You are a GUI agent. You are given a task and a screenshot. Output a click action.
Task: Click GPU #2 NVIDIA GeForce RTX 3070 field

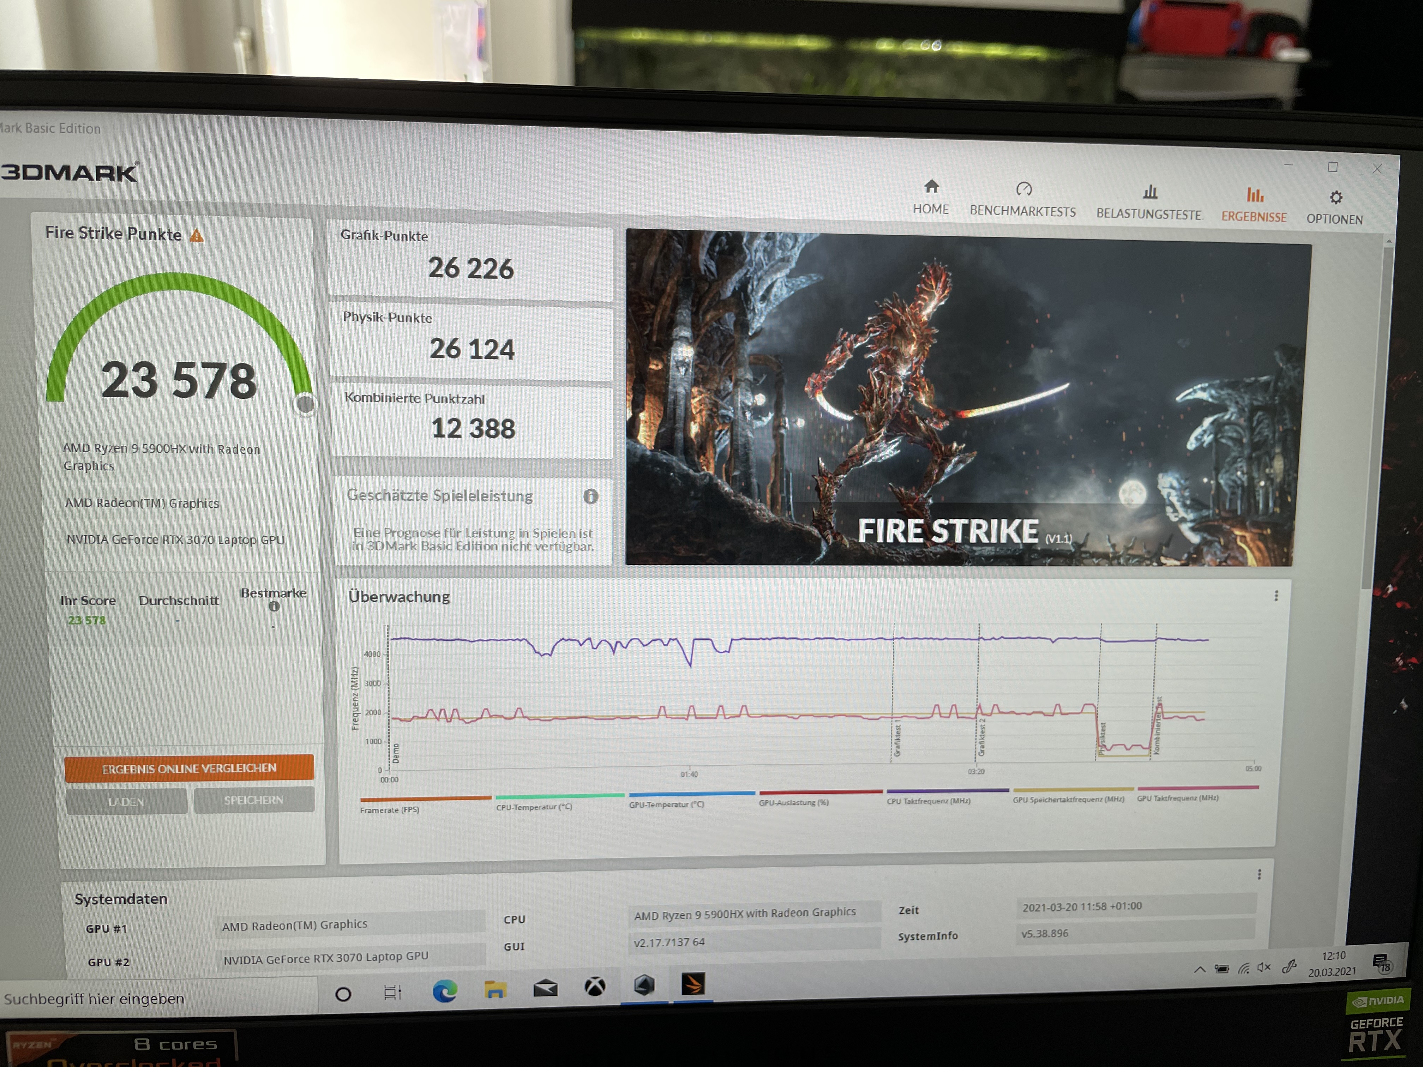350,957
